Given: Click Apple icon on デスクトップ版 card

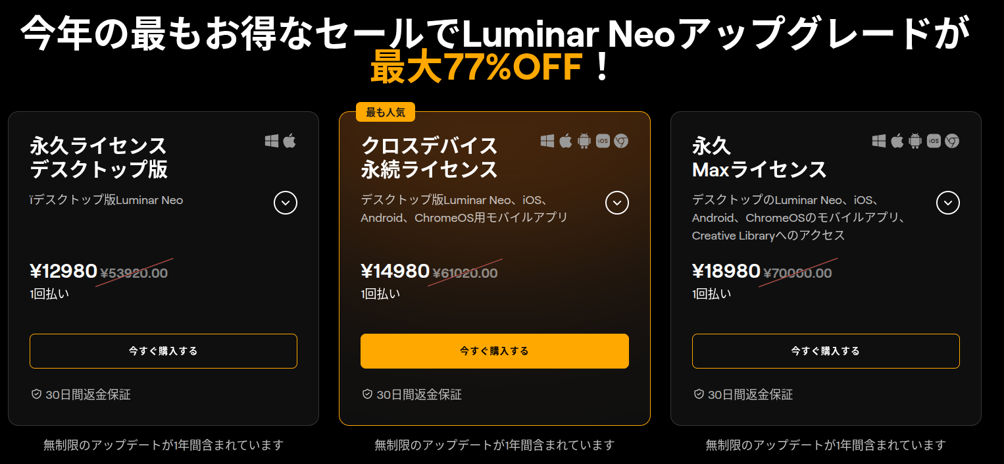Looking at the screenshot, I should (x=289, y=141).
